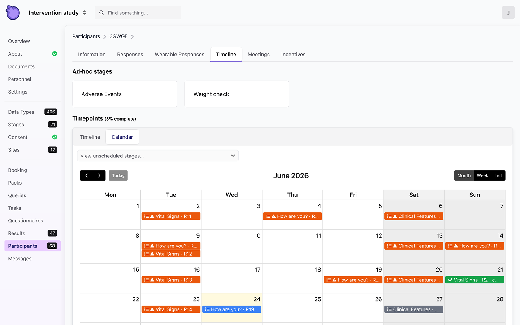
Task: Open Vital Signs R14 event
Action: 171,309
